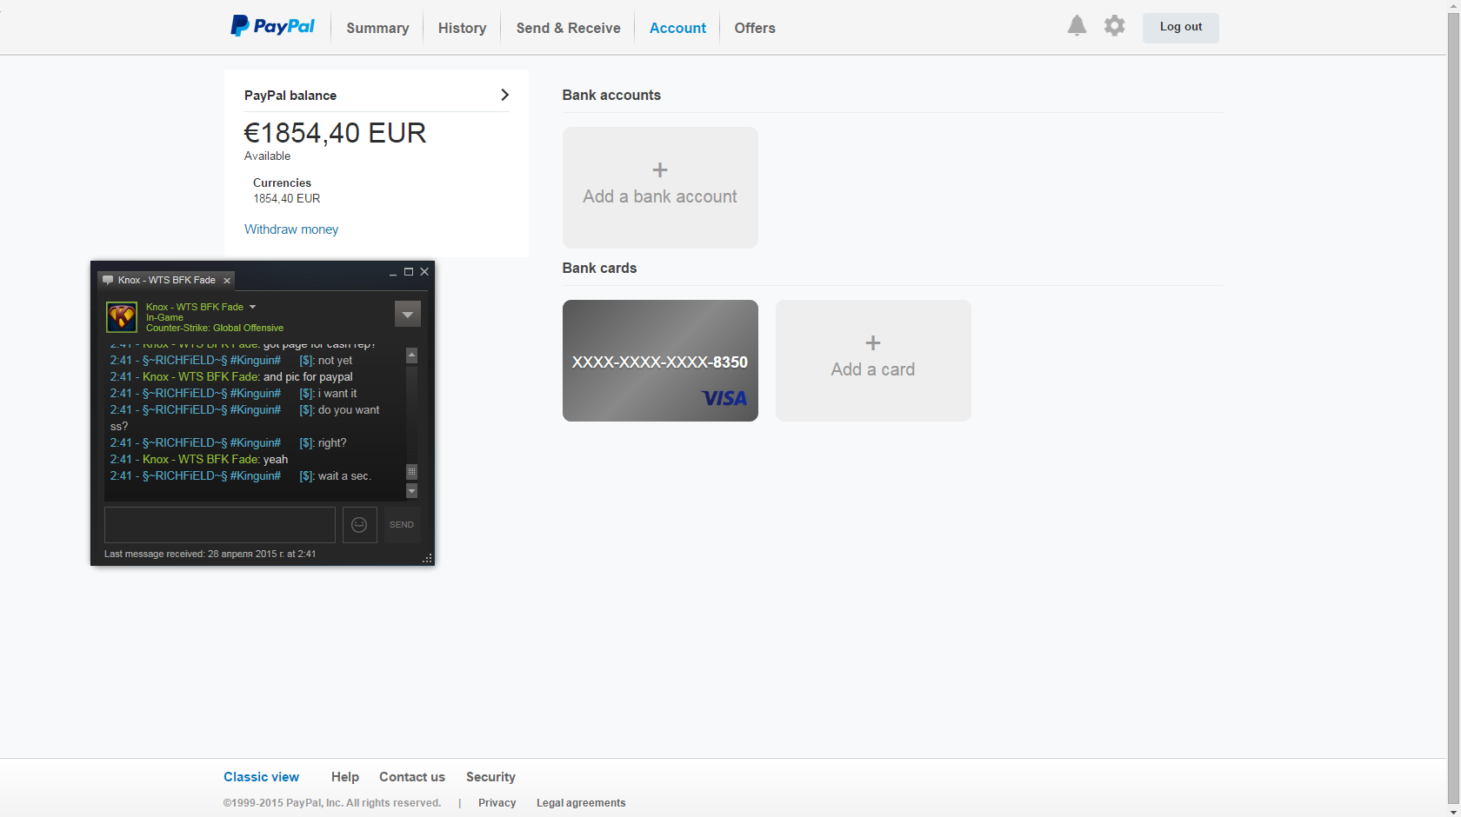
Task: Click the 'Last message received' status line
Action: (210, 554)
